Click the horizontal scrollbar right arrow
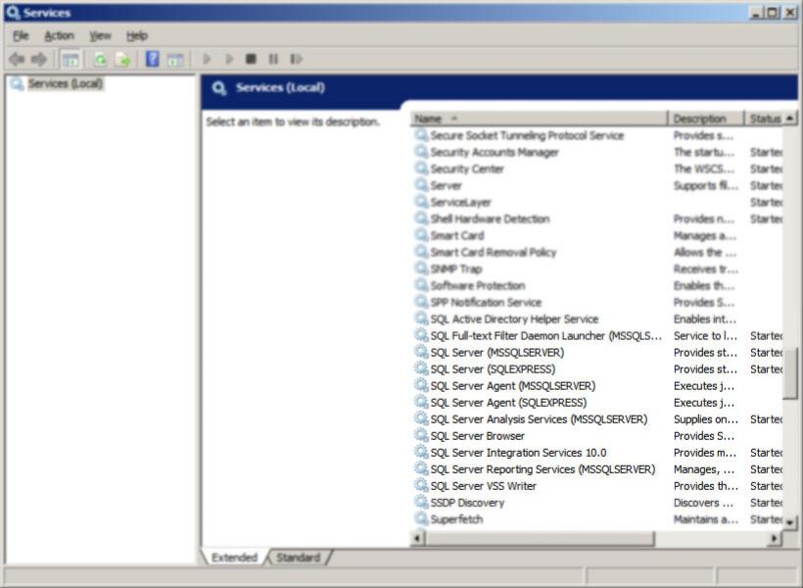 tap(775, 538)
